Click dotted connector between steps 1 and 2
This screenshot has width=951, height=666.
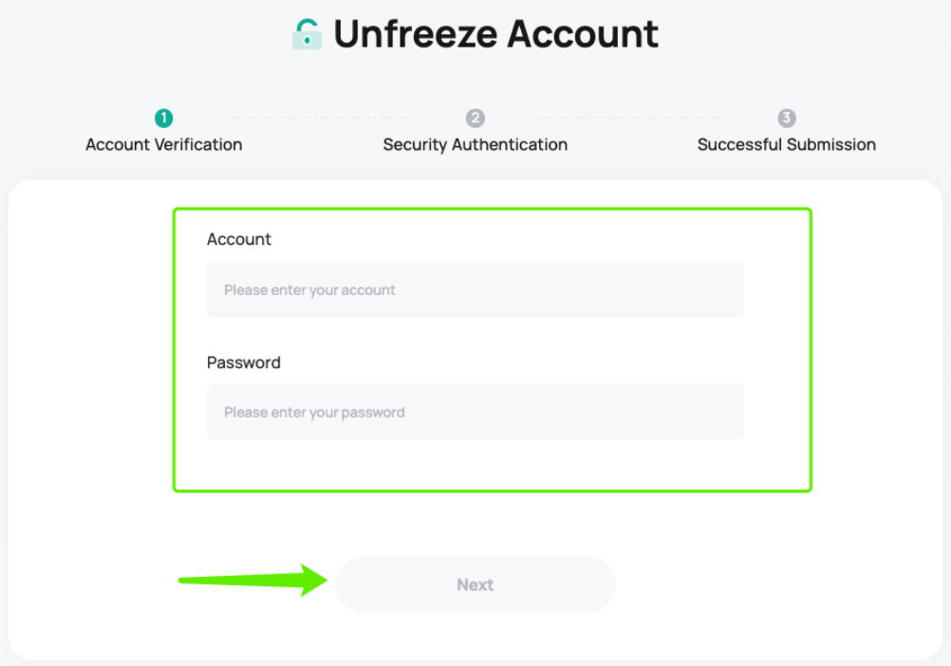tap(319, 118)
